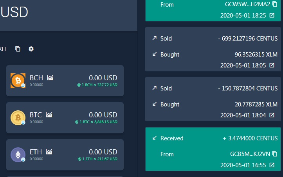
Task: Select the BCH asset balance card
Action: click(x=65, y=81)
